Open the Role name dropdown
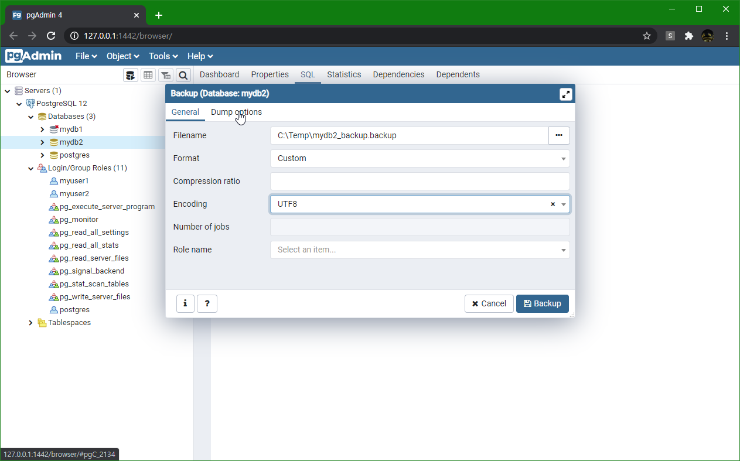 tap(420, 250)
